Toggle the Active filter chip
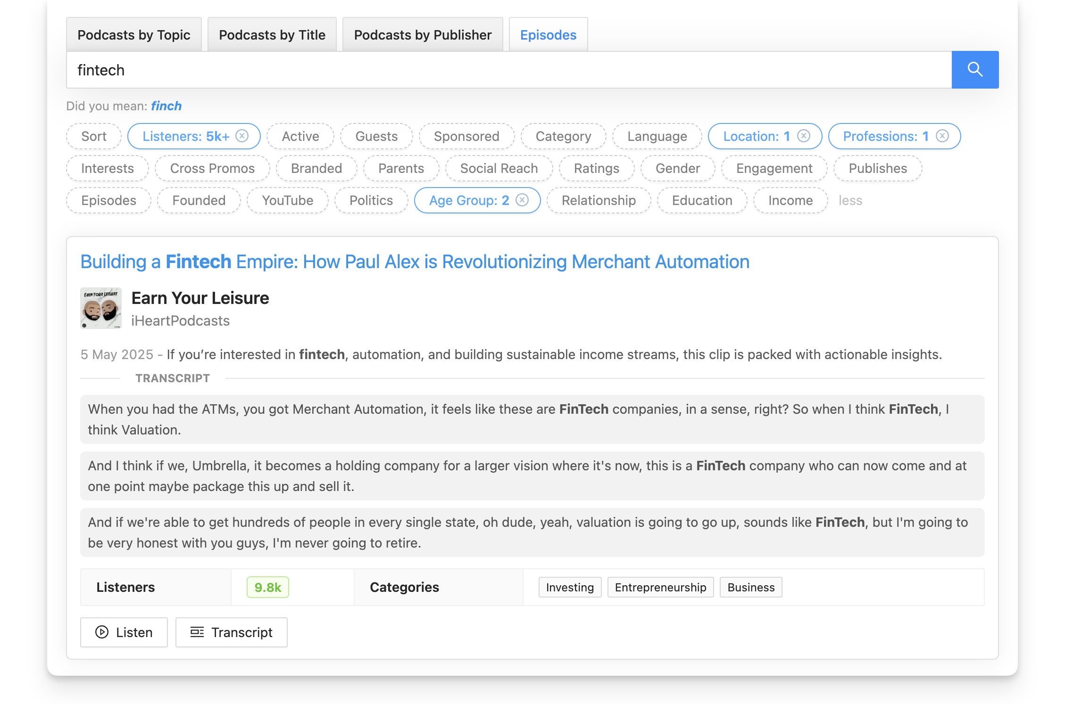This screenshot has height=704, width=1065. (300, 136)
